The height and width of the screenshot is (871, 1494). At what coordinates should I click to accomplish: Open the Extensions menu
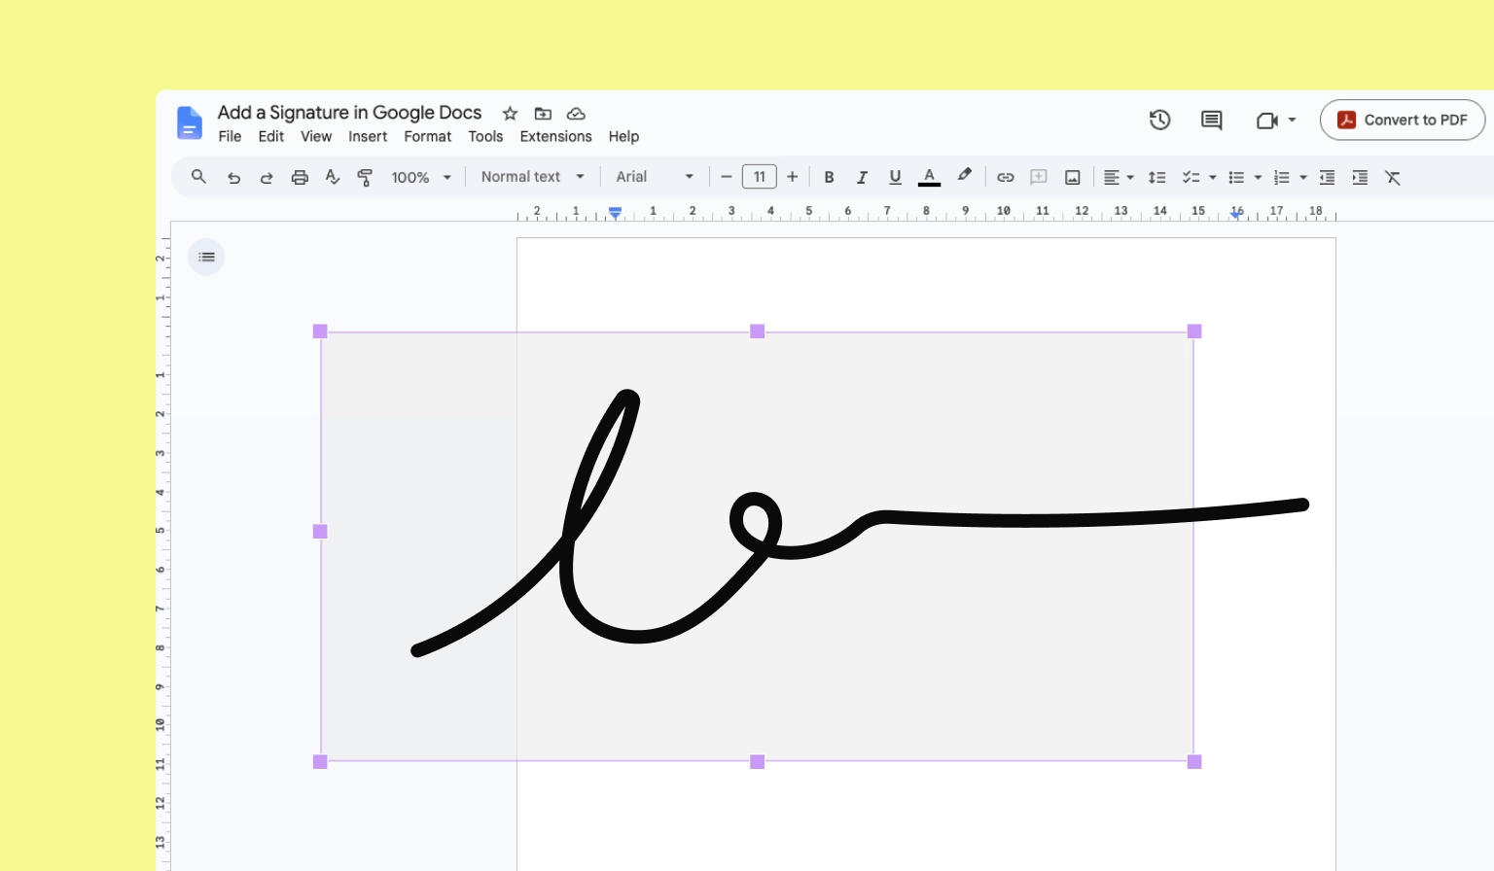(x=555, y=137)
